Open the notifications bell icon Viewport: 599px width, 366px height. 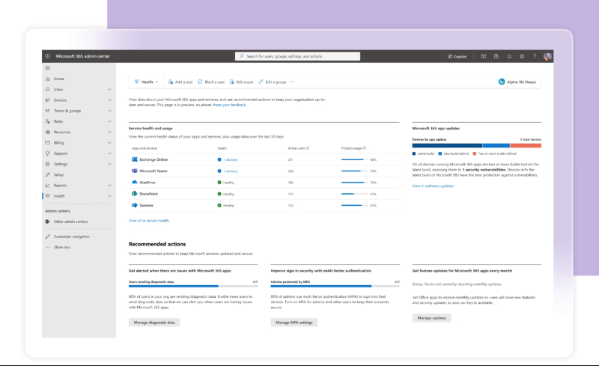click(509, 56)
